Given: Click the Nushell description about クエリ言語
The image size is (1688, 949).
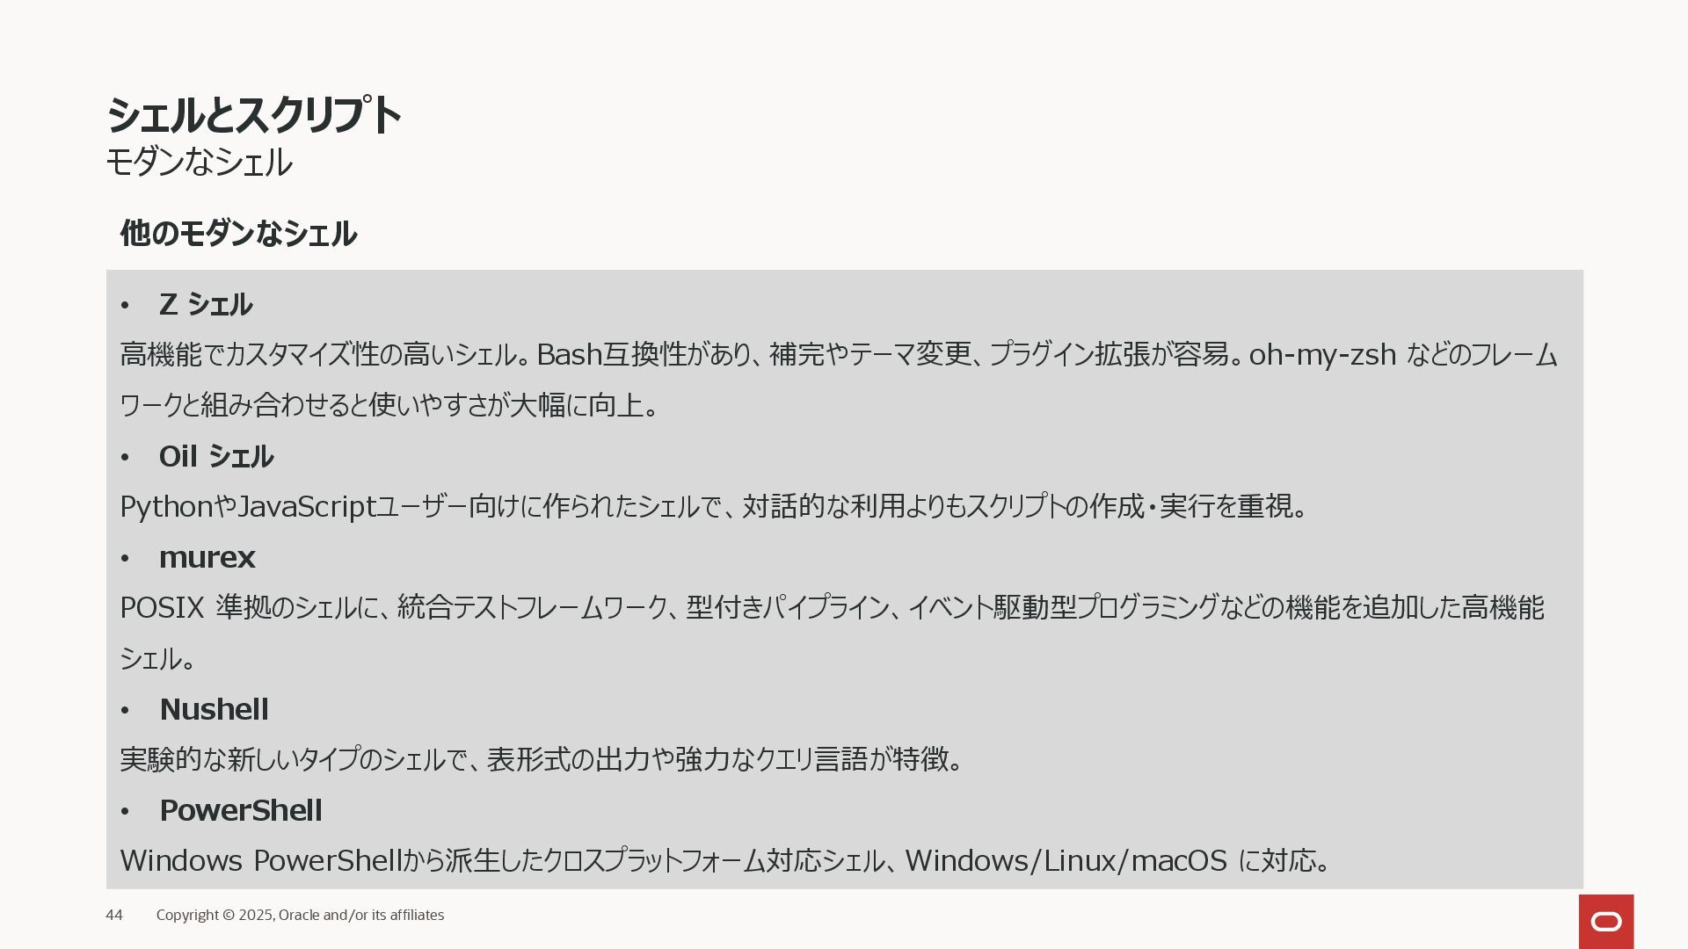Looking at the screenshot, I should [x=542, y=759].
